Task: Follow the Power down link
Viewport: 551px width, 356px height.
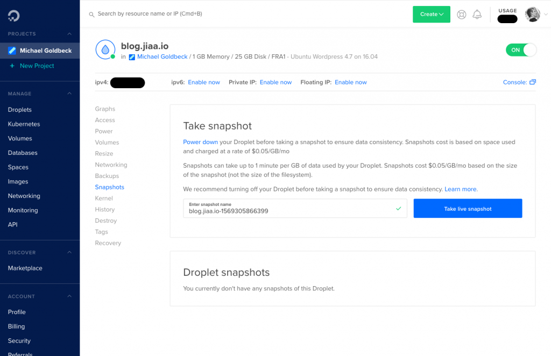Action: click(x=200, y=142)
